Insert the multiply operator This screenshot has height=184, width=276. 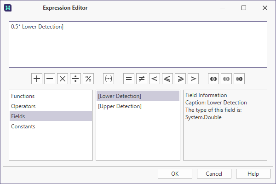(63, 79)
